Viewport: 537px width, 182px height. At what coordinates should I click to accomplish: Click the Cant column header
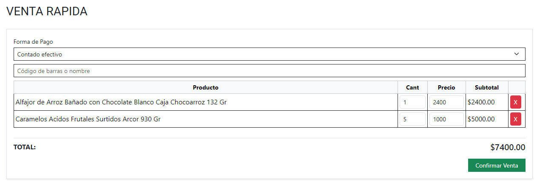[x=412, y=87]
